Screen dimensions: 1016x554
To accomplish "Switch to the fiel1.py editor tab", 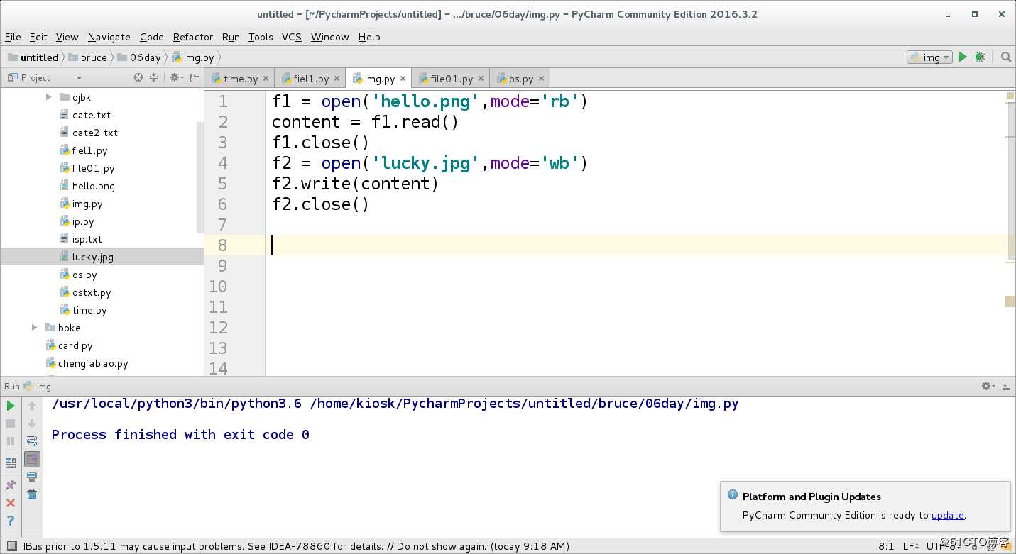I will [x=310, y=79].
